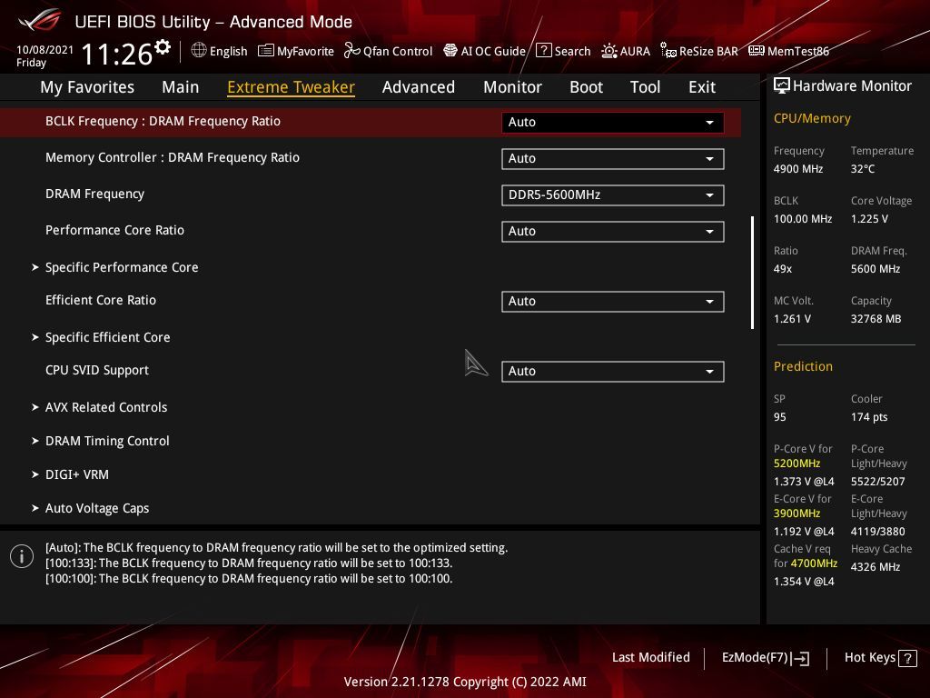This screenshot has width=930, height=698.
Task: Click the 174 pts cooler score
Action: click(869, 417)
